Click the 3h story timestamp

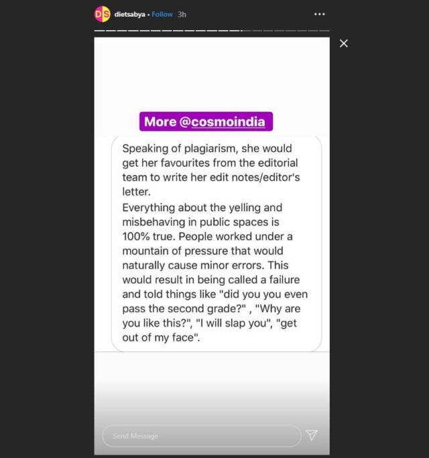182,14
